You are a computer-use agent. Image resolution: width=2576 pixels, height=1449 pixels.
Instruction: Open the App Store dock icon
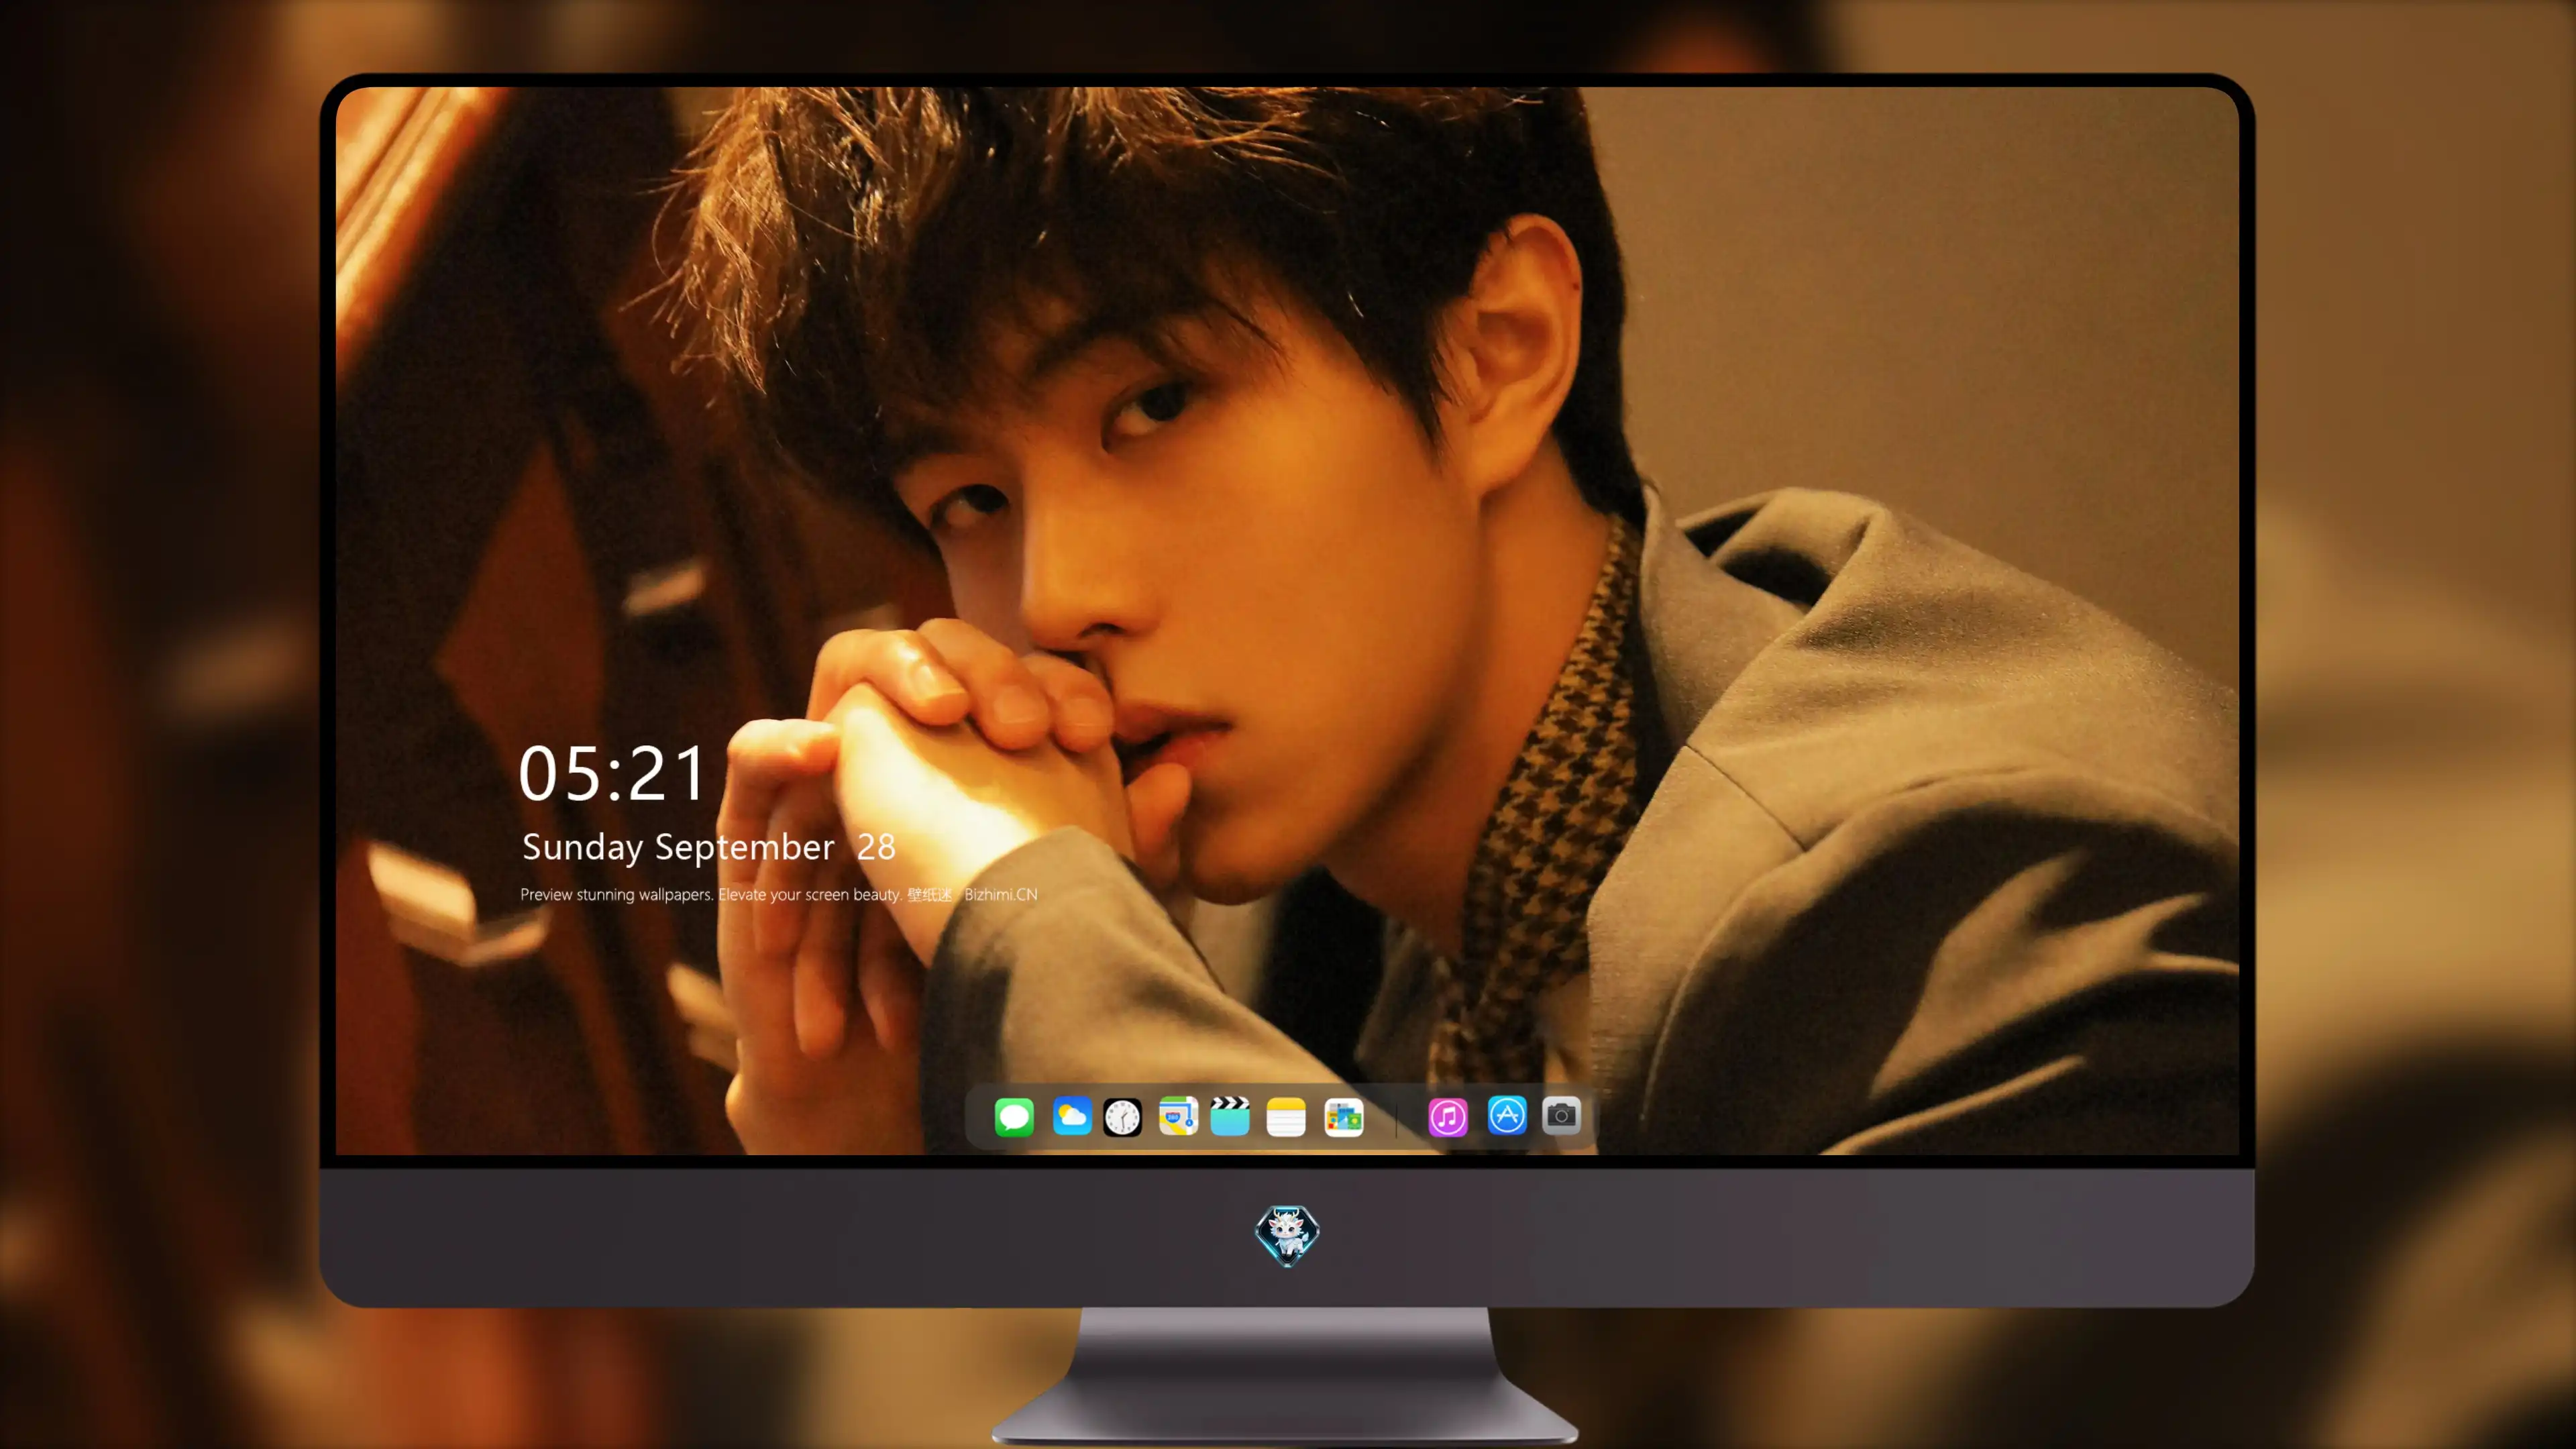[1507, 1116]
